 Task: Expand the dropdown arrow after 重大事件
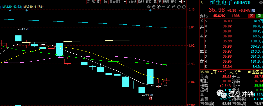click(x=125, y=2)
